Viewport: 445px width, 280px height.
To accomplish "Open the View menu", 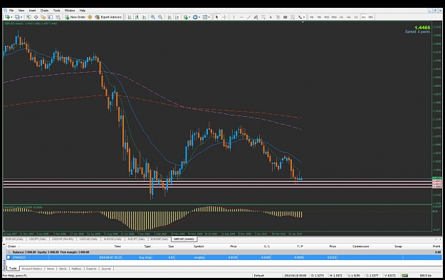I will 21,11.
